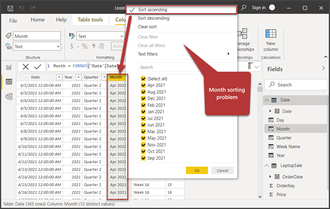Viewport: 330px width, 209px height.
Task: Switch to Data view table icon
Action: point(9,82)
